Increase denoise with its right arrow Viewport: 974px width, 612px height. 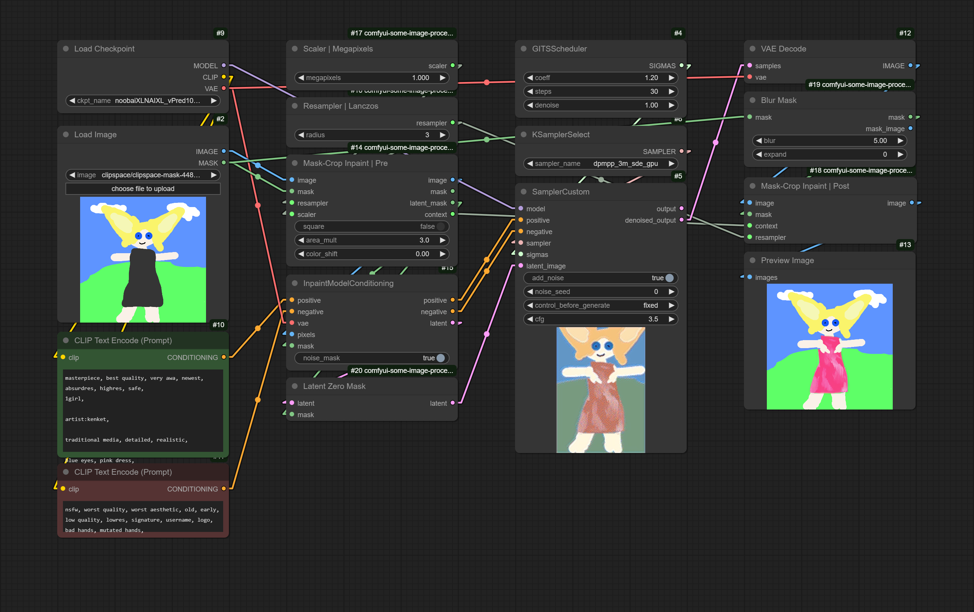[x=671, y=105]
